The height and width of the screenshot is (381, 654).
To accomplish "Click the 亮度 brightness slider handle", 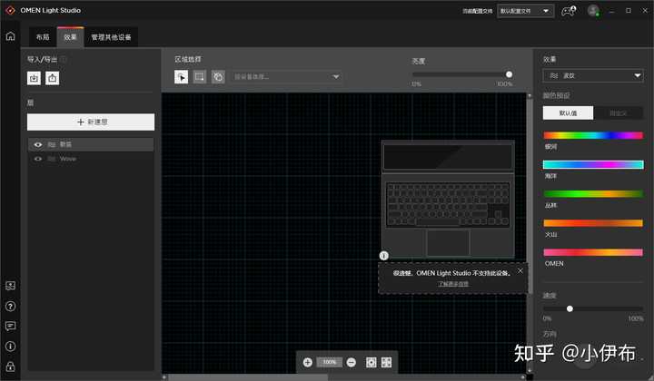I will [509, 74].
